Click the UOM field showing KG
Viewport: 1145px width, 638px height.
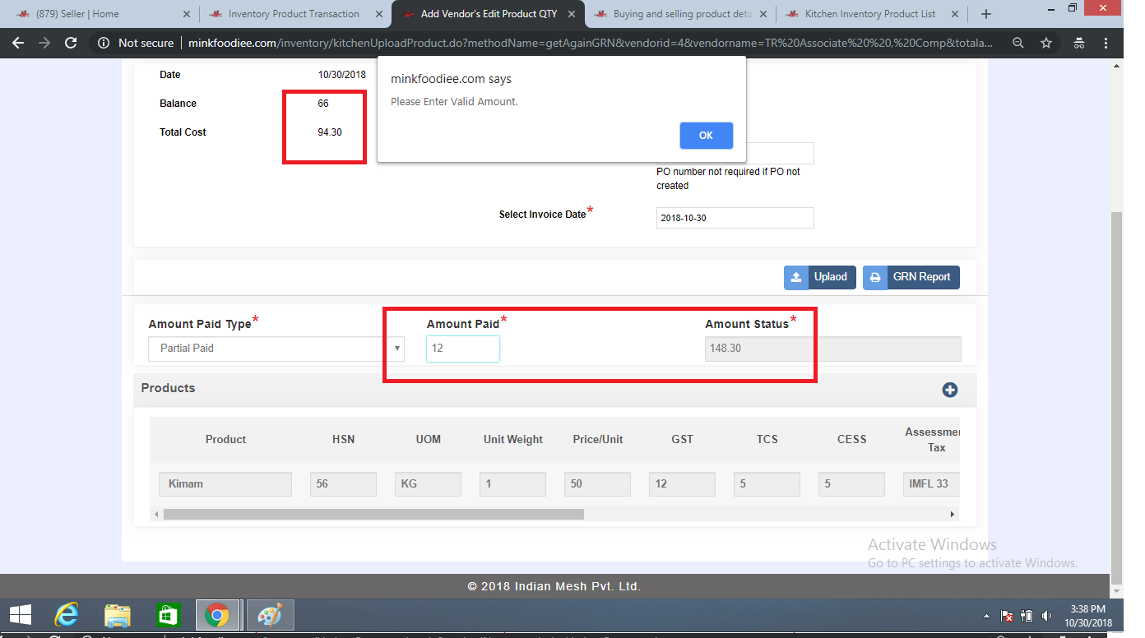click(x=428, y=484)
